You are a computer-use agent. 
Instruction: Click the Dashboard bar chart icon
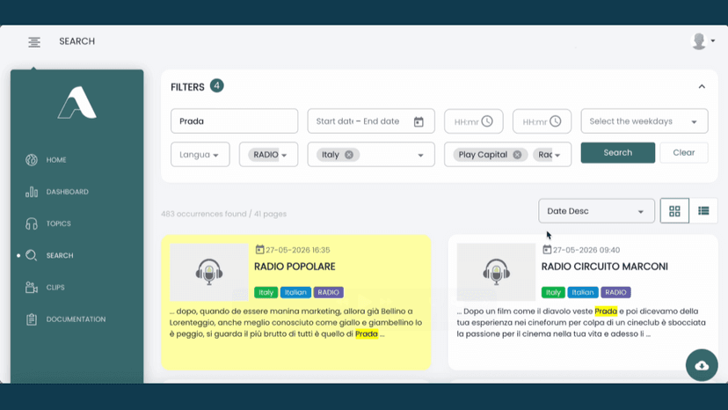[x=32, y=192]
